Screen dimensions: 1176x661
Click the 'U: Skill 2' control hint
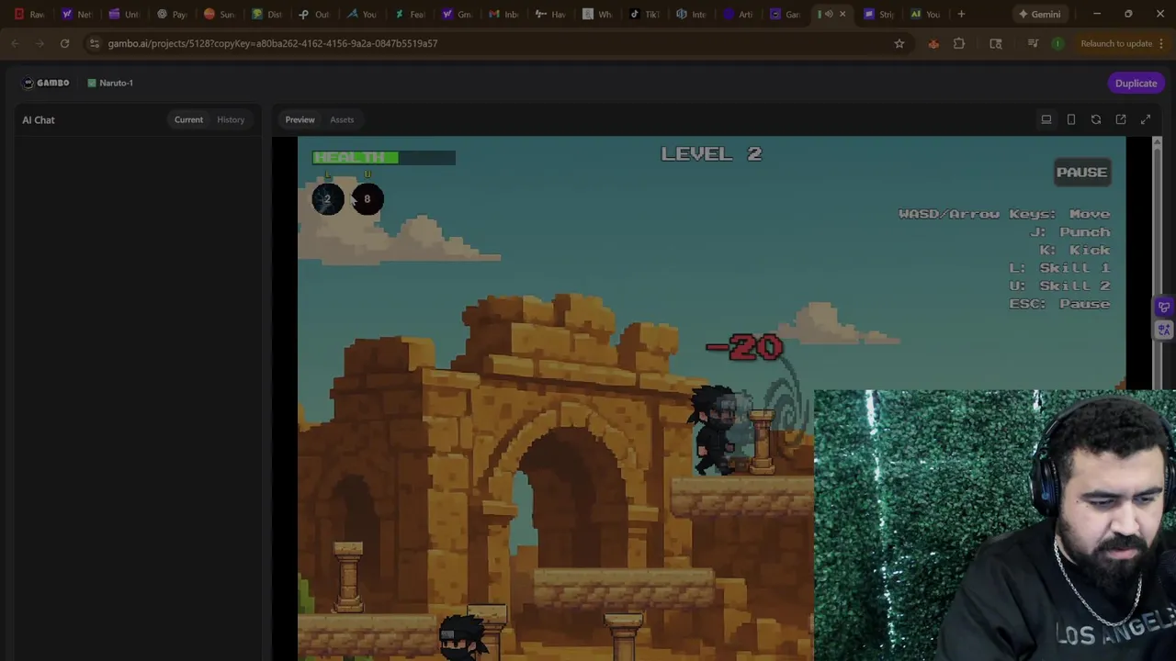click(x=1059, y=286)
